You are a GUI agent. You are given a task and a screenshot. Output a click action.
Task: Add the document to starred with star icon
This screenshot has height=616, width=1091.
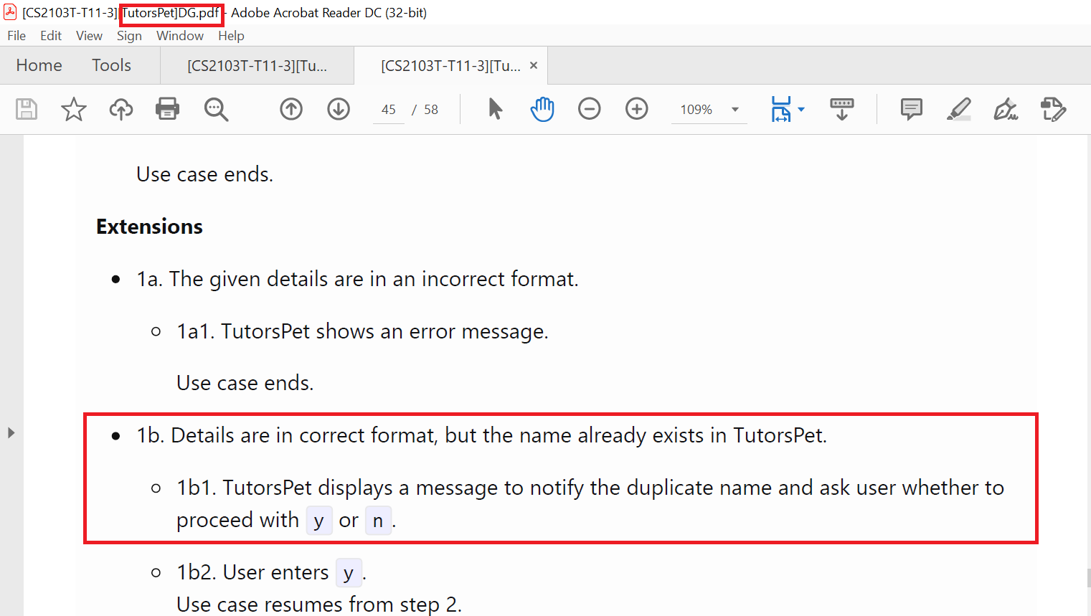click(x=73, y=109)
